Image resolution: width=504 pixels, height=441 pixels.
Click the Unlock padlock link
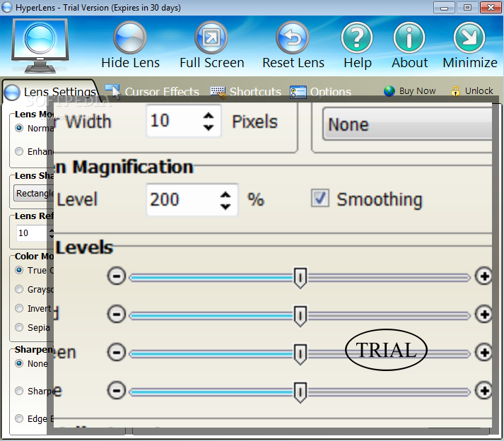point(472,91)
